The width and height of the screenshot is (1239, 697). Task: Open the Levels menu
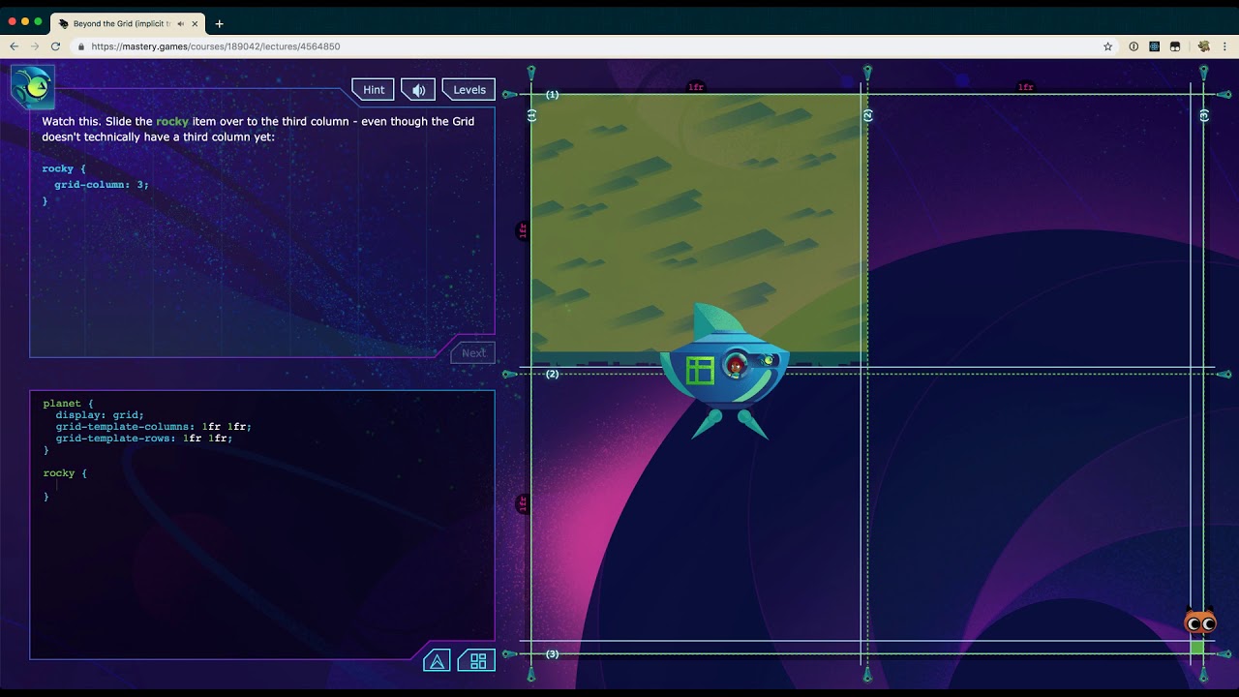click(468, 89)
